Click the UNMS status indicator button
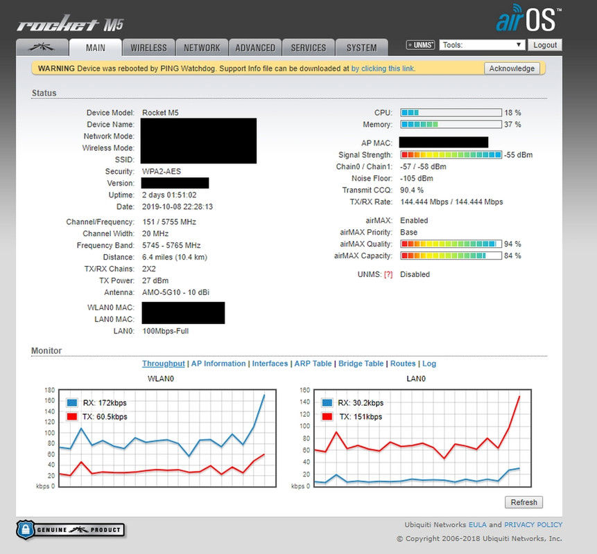Screen dimensions: 597x554 pyautogui.click(x=420, y=45)
